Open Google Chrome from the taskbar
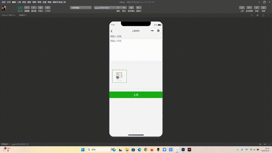The height and width of the screenshot is (153, 272). (x=145, y=150)
